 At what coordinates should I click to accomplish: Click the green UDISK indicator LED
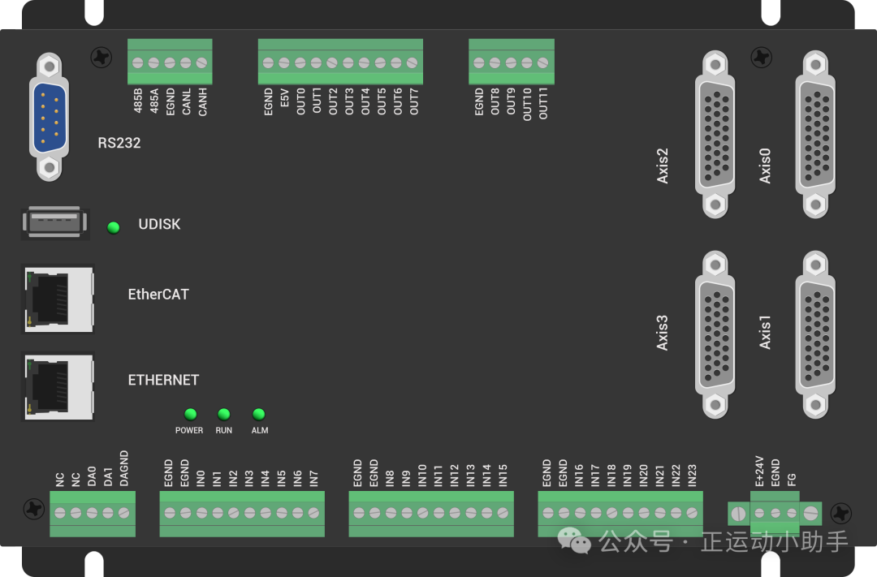114,227
